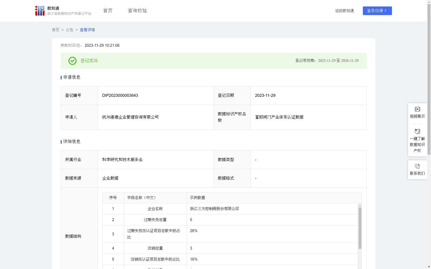Click the 返回数知通 link
Screen dimensions: 431x269
[x=345, y=11]
